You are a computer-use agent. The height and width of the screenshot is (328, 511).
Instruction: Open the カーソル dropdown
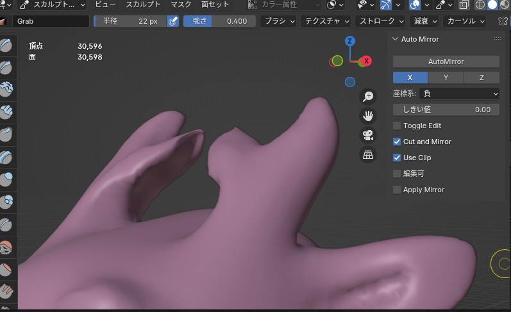[465, 21]
